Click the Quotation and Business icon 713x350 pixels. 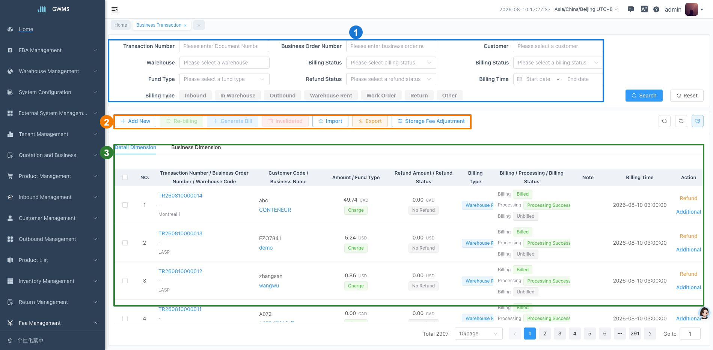coord(10,155)
